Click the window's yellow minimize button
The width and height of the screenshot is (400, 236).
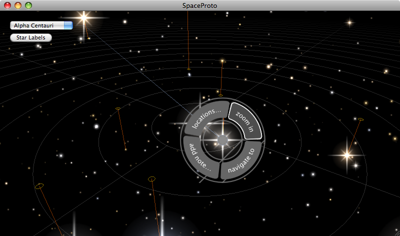(x=18, y=5)
